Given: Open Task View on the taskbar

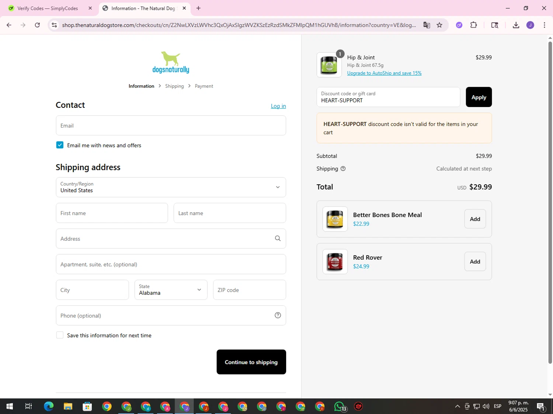Looking at the screenshot, I should (28, 406).
